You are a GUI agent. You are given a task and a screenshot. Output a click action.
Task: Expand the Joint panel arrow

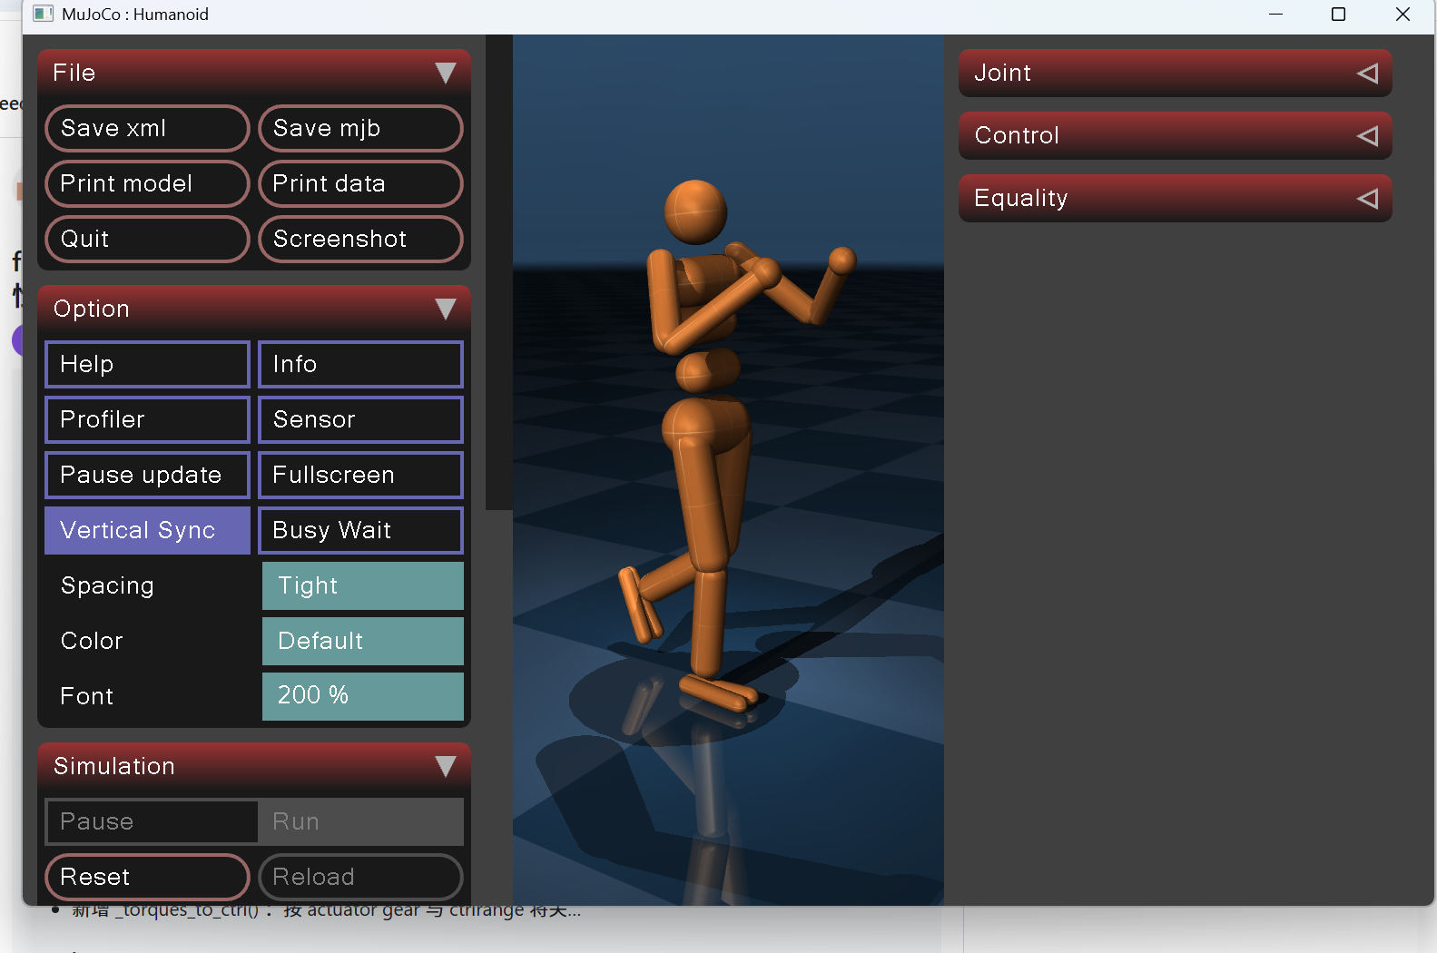click(x=1367, y=73)
